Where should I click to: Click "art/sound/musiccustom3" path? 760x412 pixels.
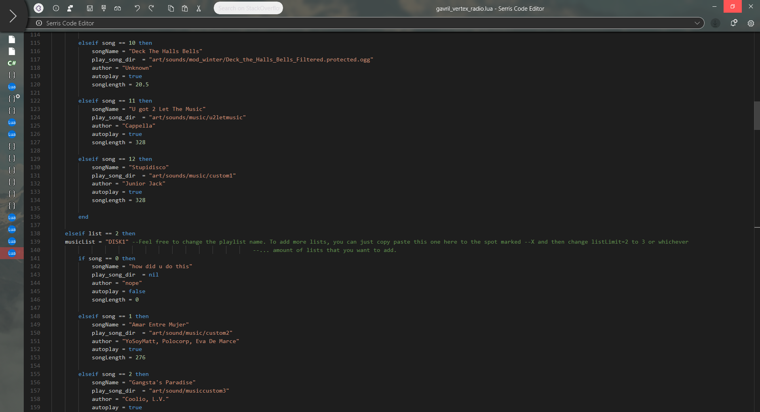189,391
